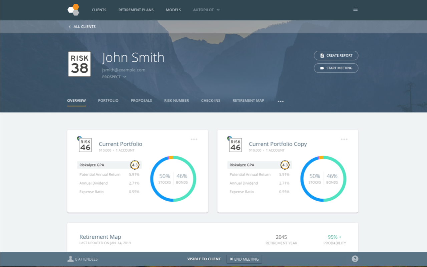This screenshot has width=427, height=267.
Task: Click the Riskalyze GPA 4.3 badge
Action: pos(135,165)
